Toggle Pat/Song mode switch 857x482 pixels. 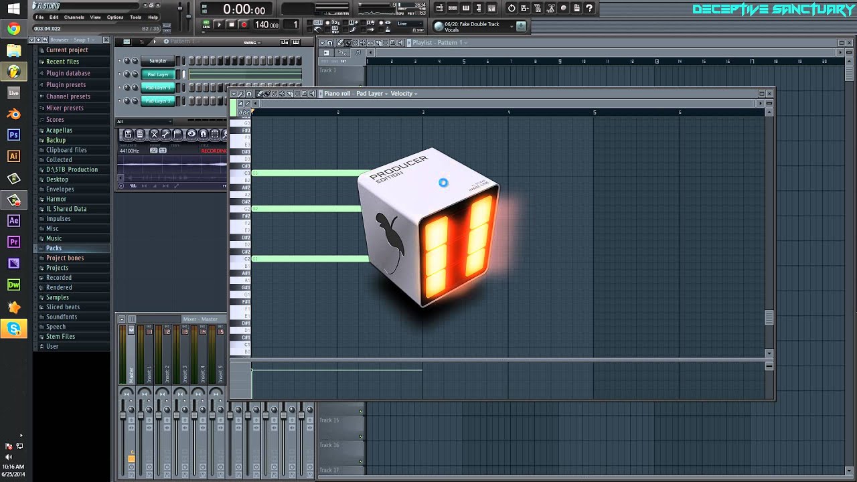[x=206, y=24]
